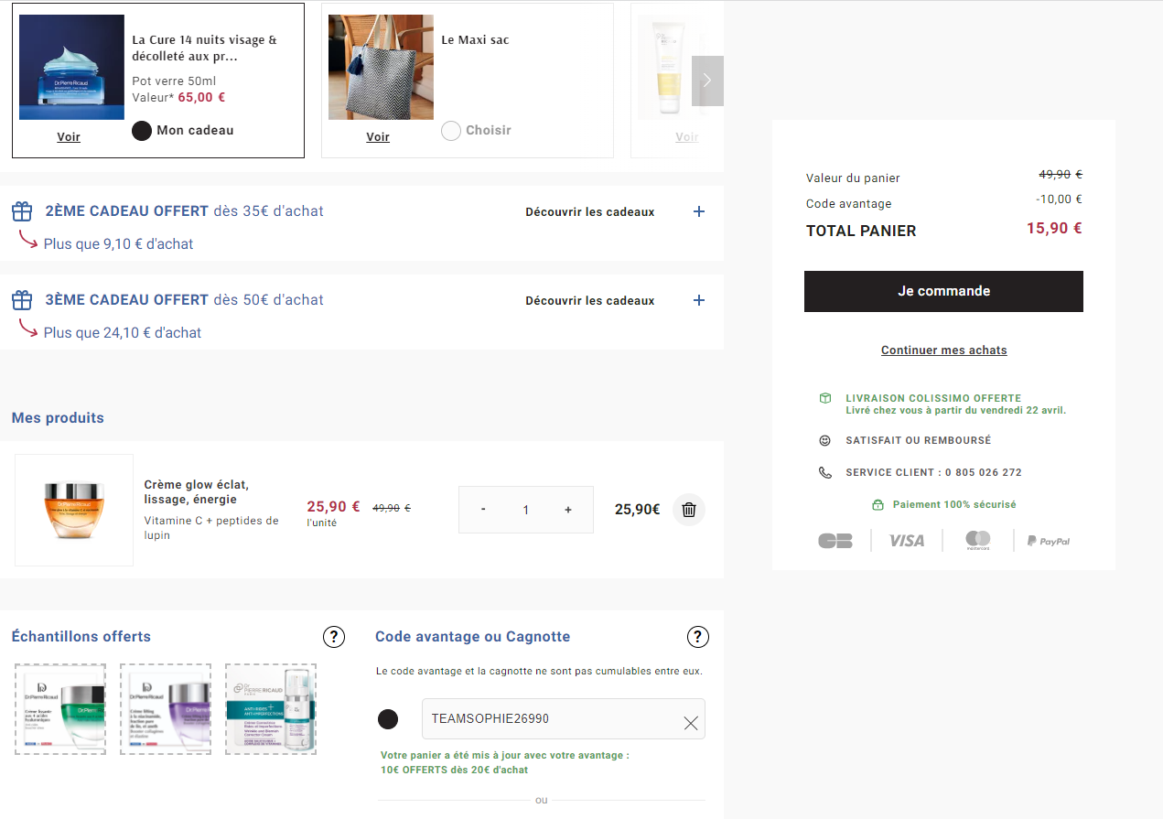Show next gifts with carousel arrow
The image size is (1163, 819).
(707, 81)
